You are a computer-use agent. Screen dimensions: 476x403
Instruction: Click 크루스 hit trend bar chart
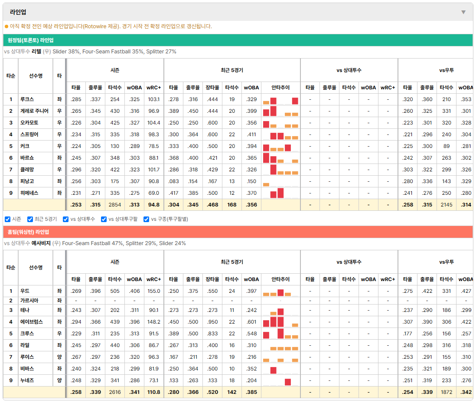click(x=280, y=334)
